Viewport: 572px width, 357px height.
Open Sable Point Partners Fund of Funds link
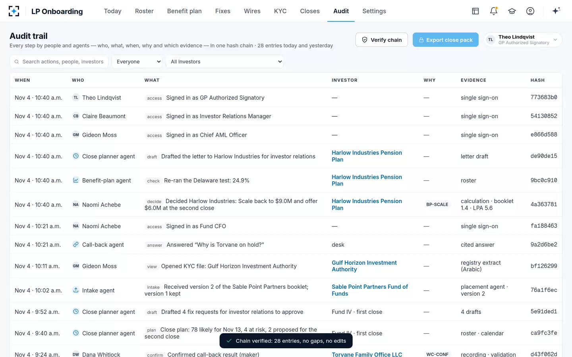[x=370, y=290]
